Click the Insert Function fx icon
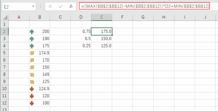Screen dimensions: 218x111 (71, 7)
